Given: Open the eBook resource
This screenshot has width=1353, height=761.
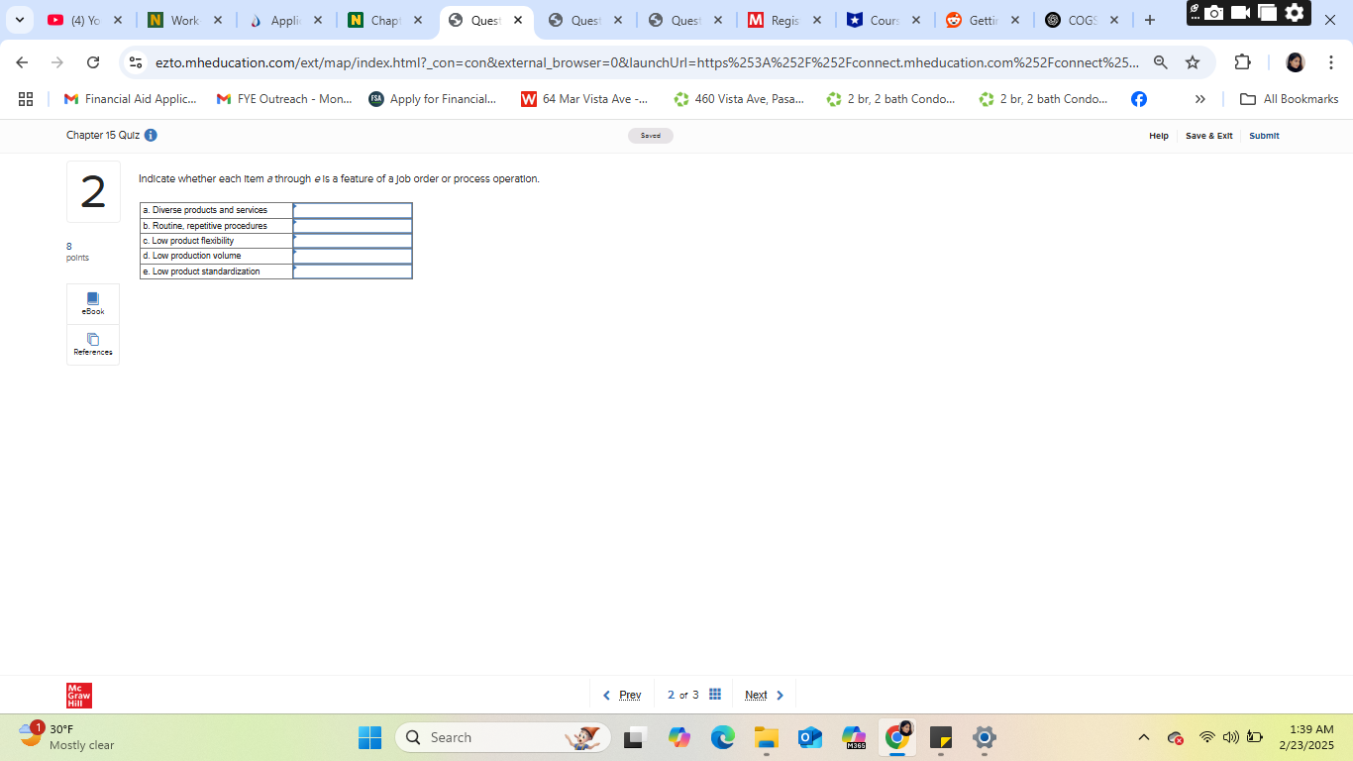Looking at the screenshot, I should coord(93,304).
